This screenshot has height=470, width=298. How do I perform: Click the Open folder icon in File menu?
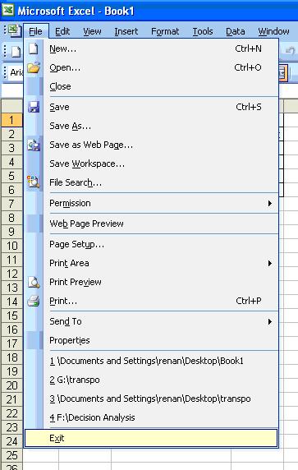pos(34,67)
